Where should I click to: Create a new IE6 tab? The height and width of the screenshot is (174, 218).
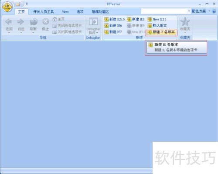(x=113, y=26)
